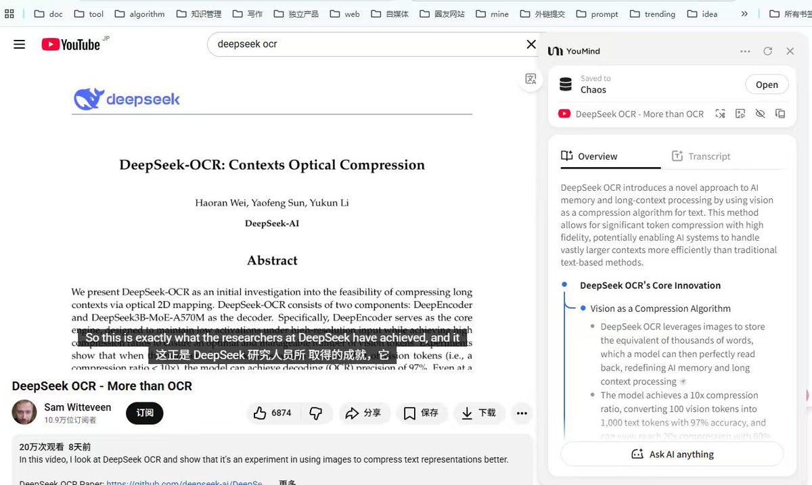Open the '独立产品' bookmarks folder

[x=296, y=14]
